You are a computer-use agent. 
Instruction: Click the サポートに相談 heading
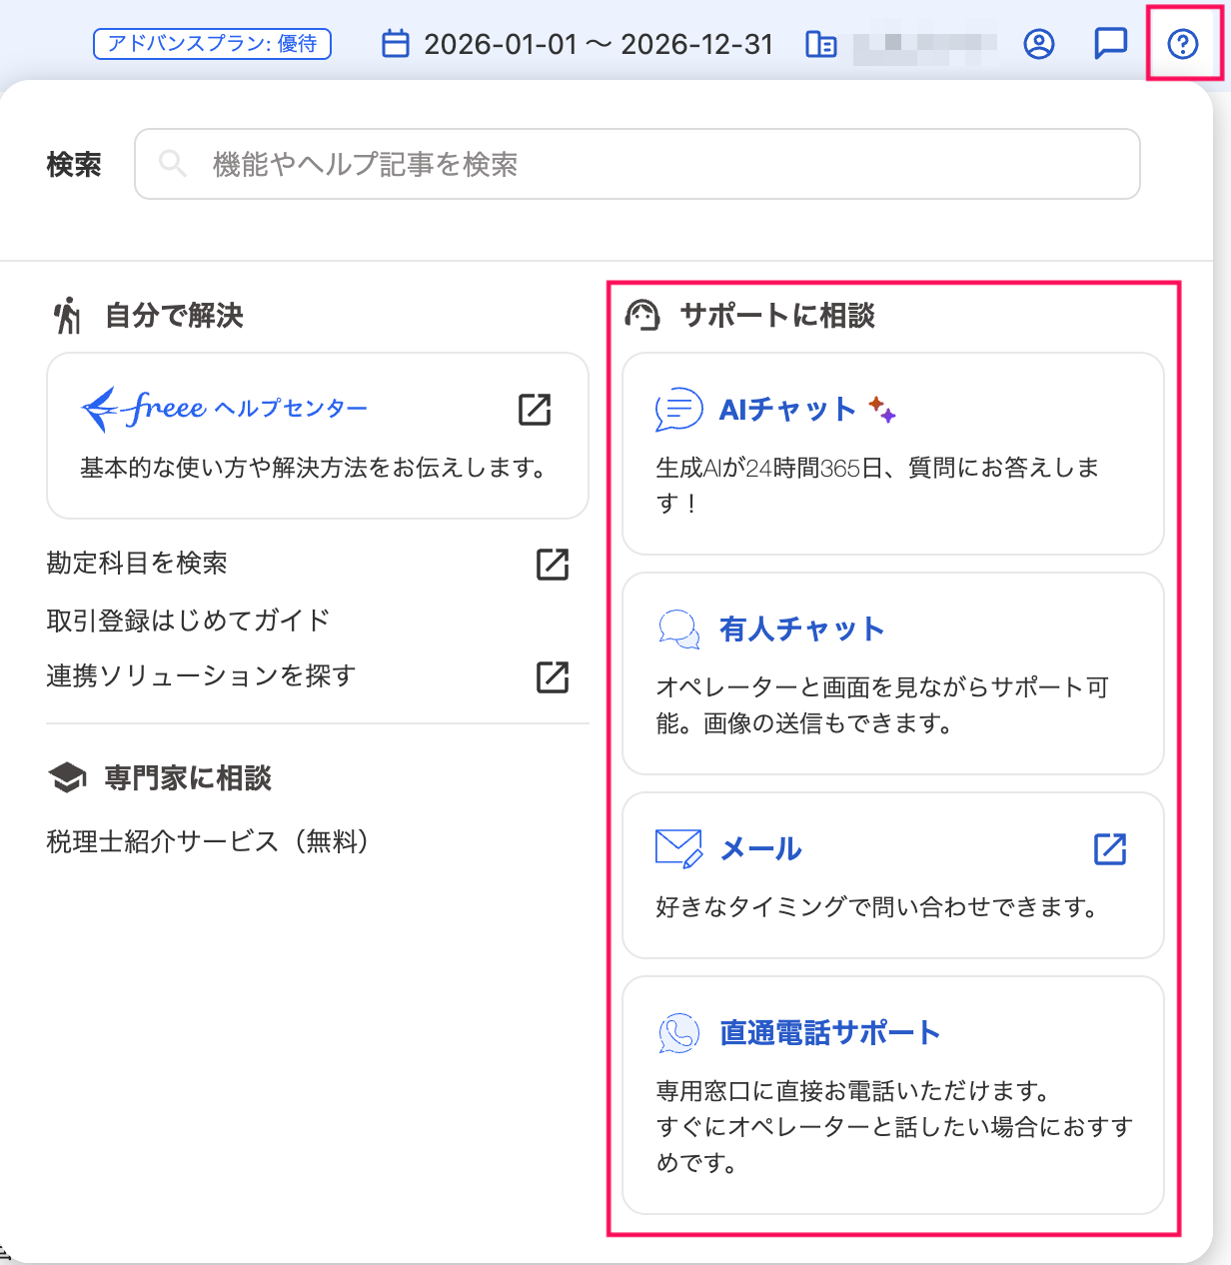point(777,316)
